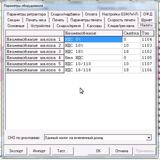Select the НДС 10/110 name cell
Viewport: 160px width, 160px height.
coord(93,64)
